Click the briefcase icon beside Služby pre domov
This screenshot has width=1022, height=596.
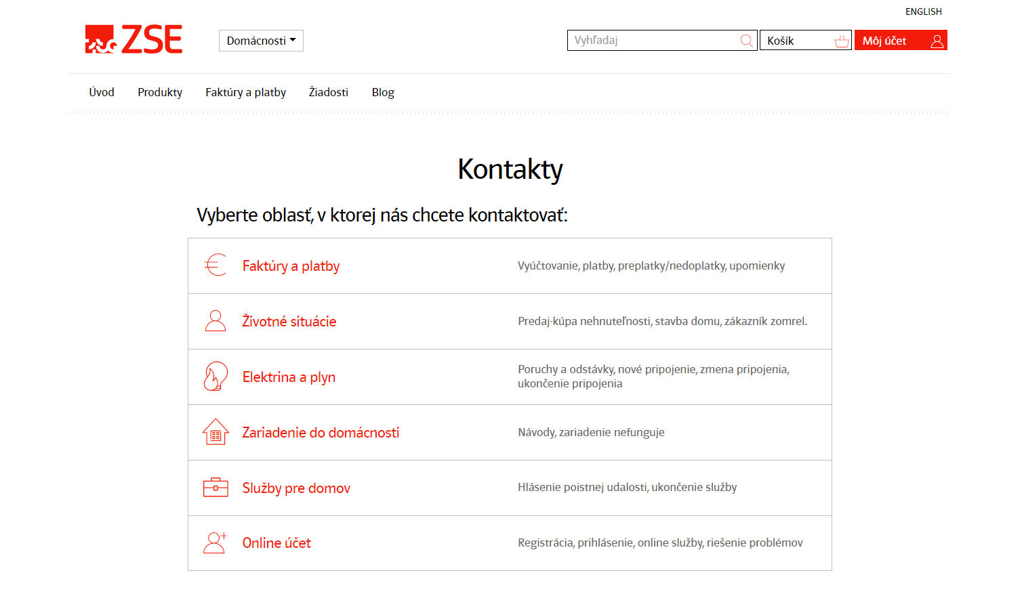tap(216, 488)
